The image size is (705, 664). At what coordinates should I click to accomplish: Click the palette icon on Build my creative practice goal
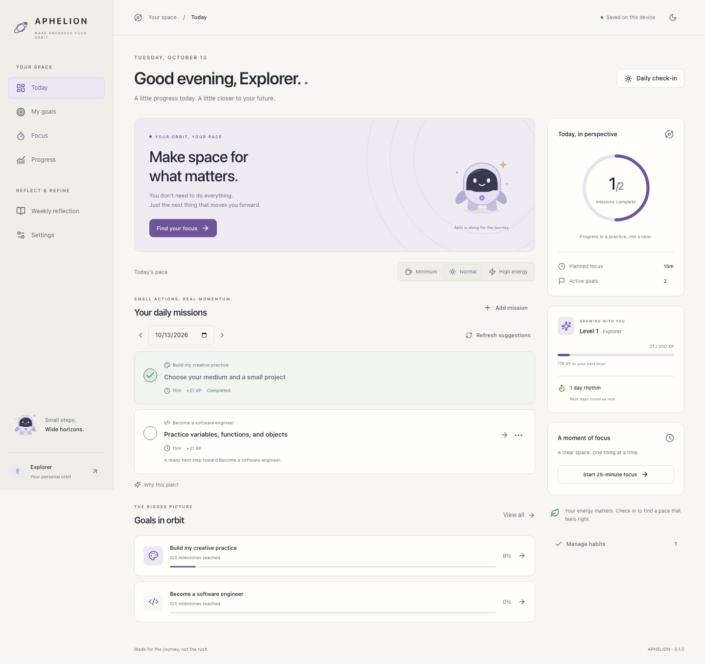click(x=153, y=556)
